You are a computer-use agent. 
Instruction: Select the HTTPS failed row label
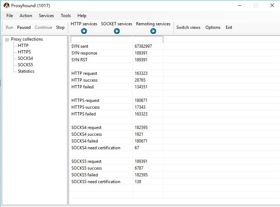click(84, 114)
